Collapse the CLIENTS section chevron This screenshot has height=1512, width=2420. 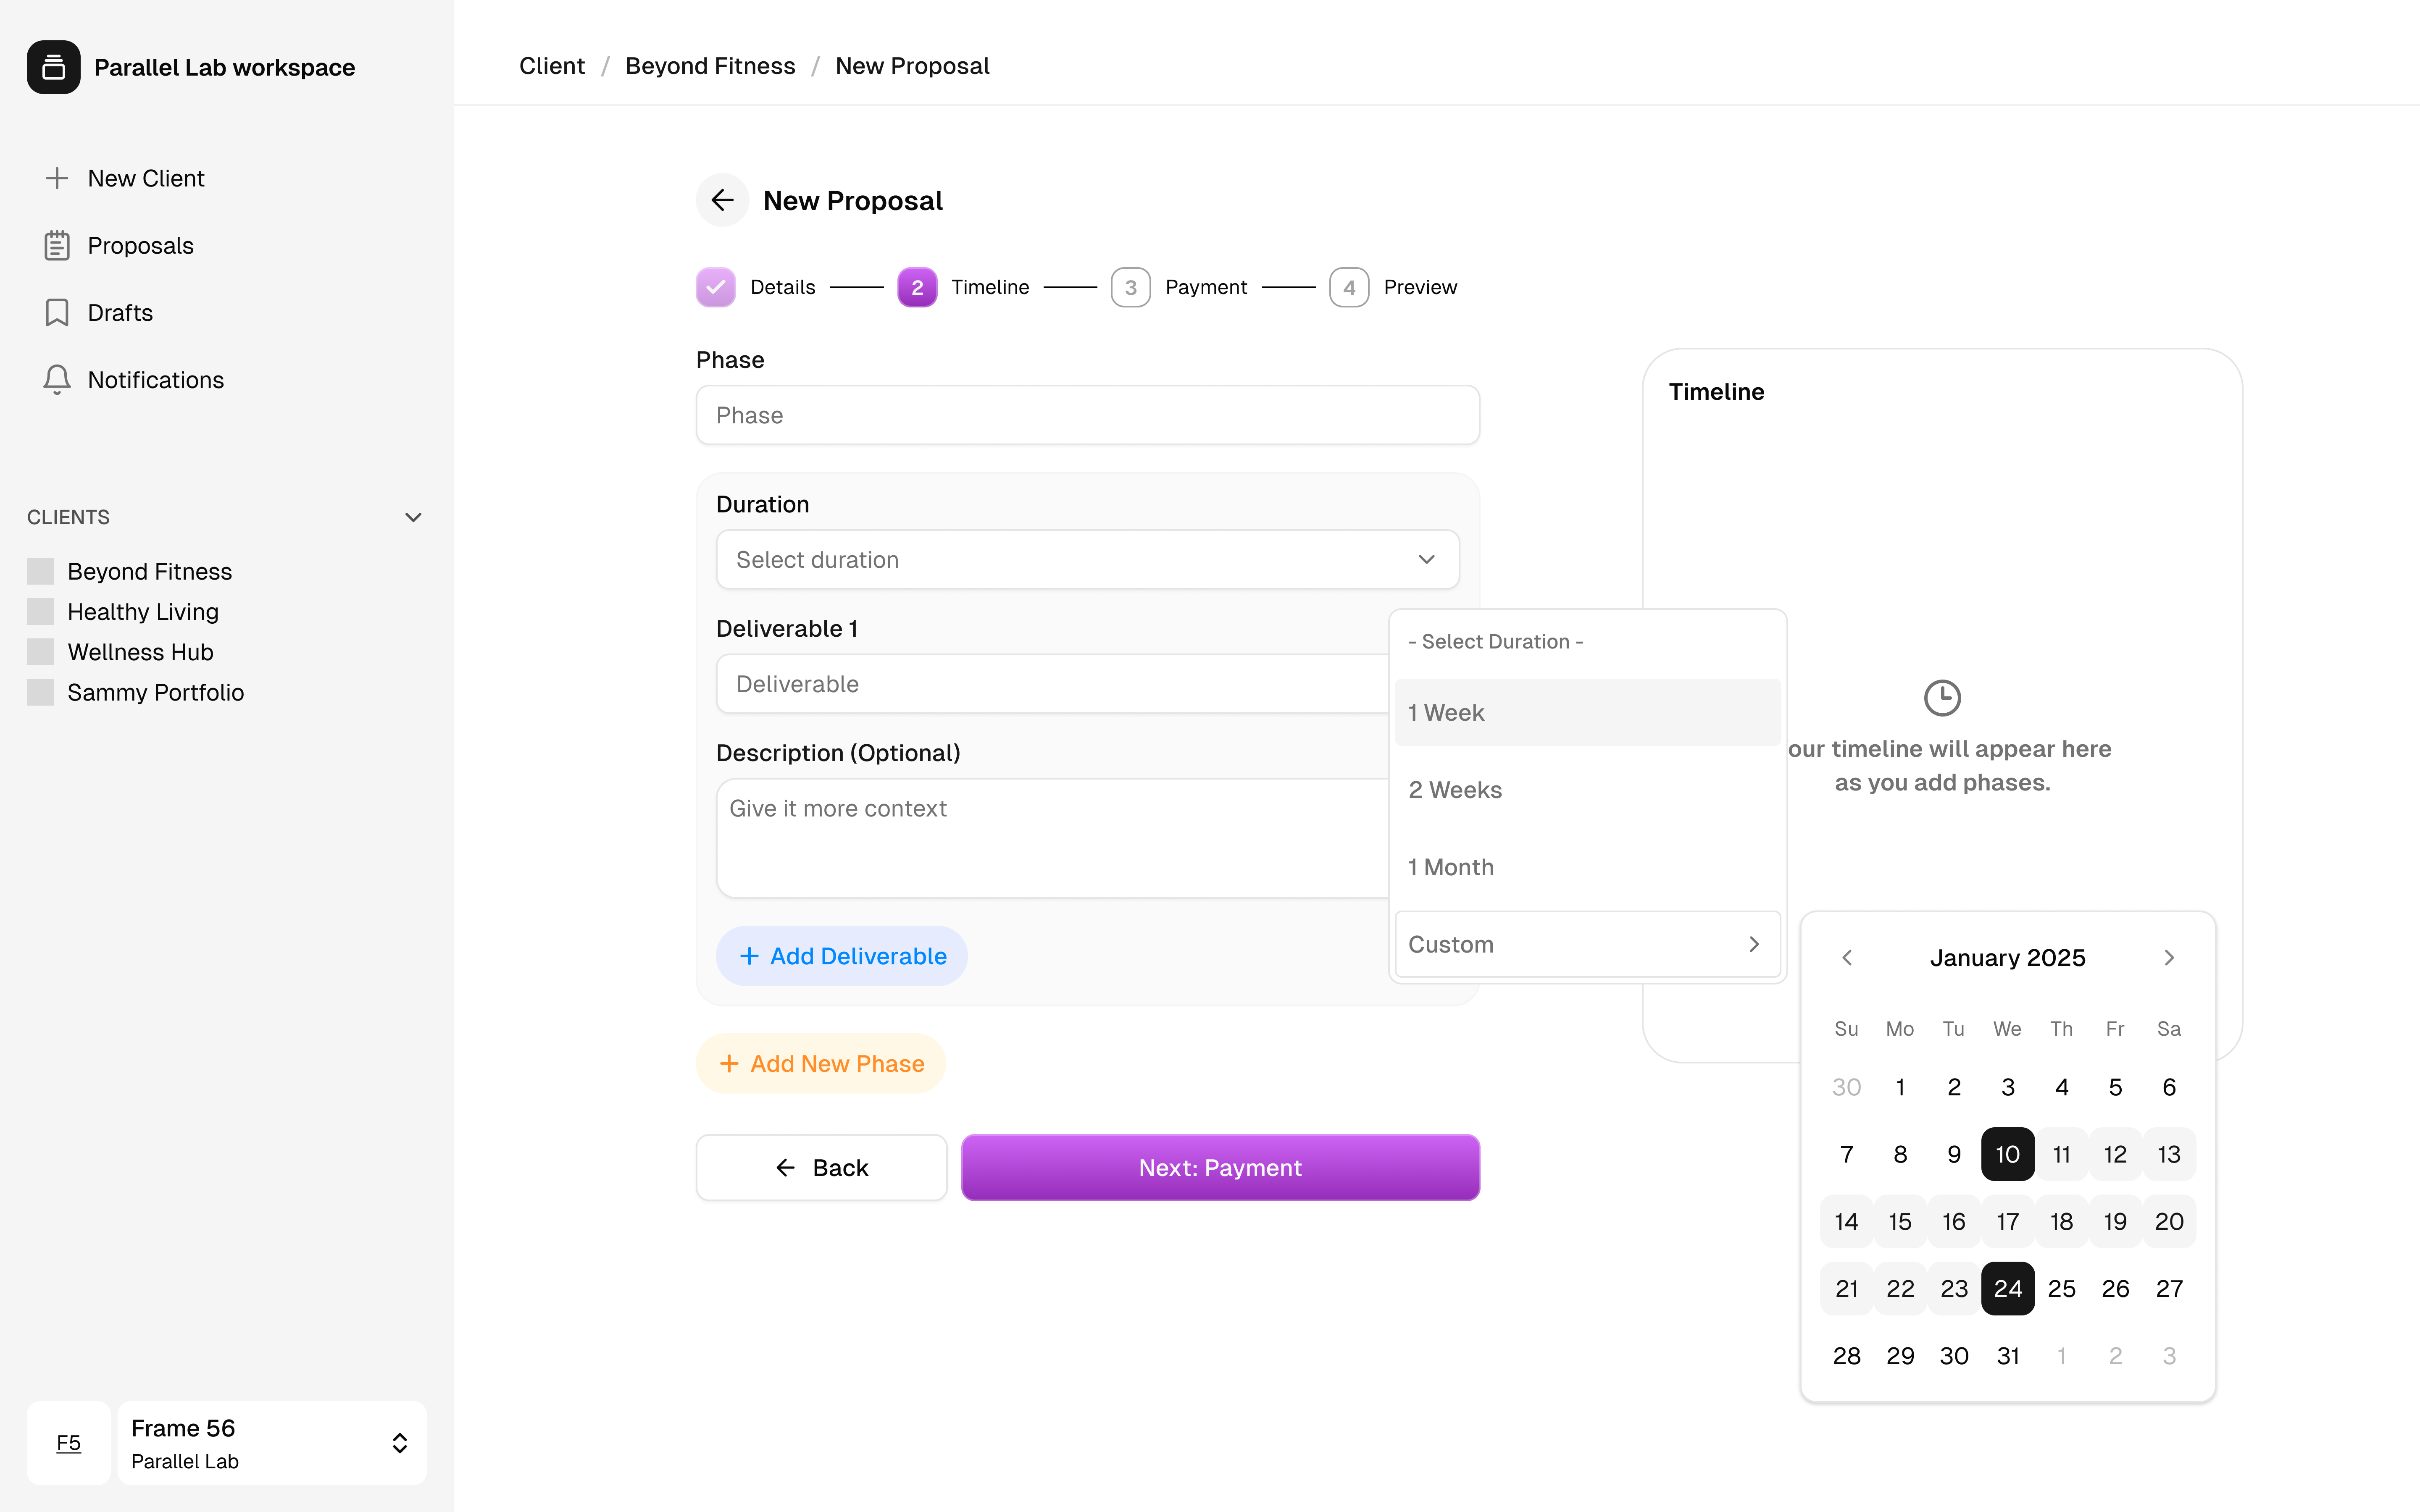[x=413, y=517]
